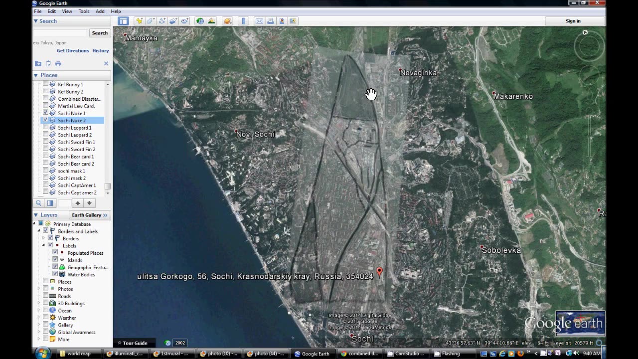Screen dimensions: 638x359
Task: Click the red Gorkogo placemark pin
Action: 379,271
